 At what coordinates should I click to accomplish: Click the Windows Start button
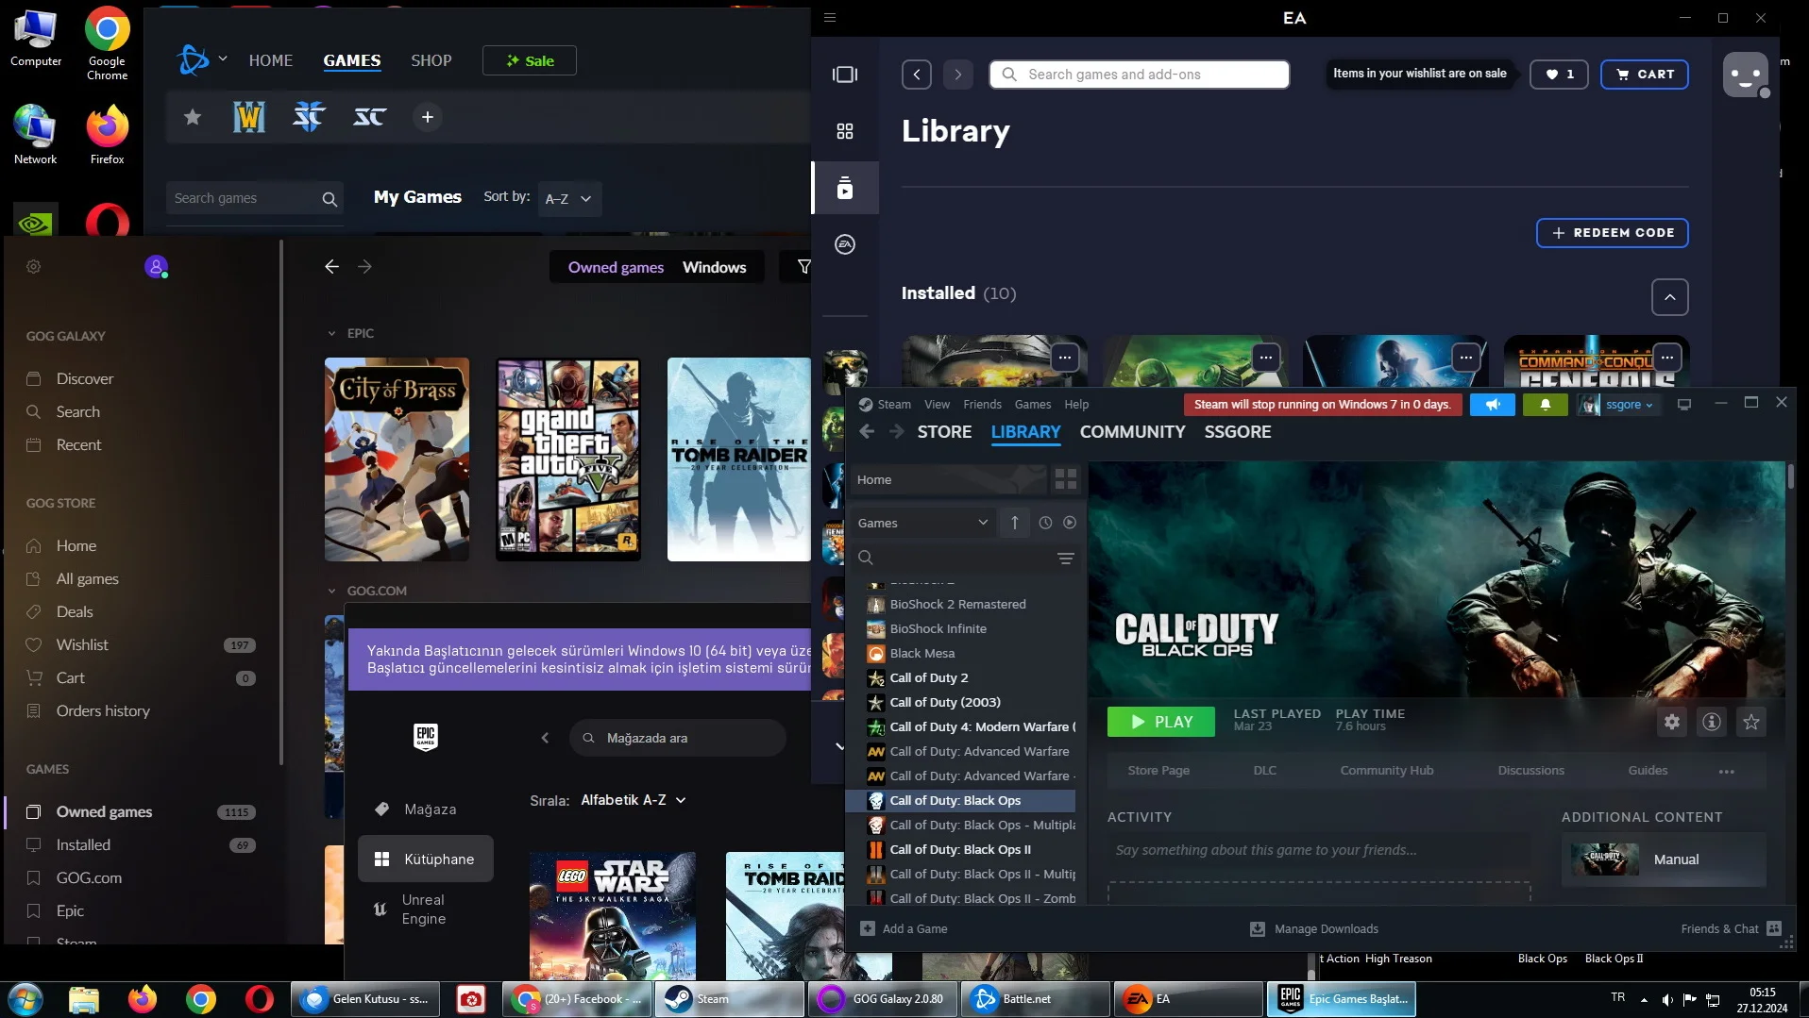pyautogui.click(x=25, y=999)
